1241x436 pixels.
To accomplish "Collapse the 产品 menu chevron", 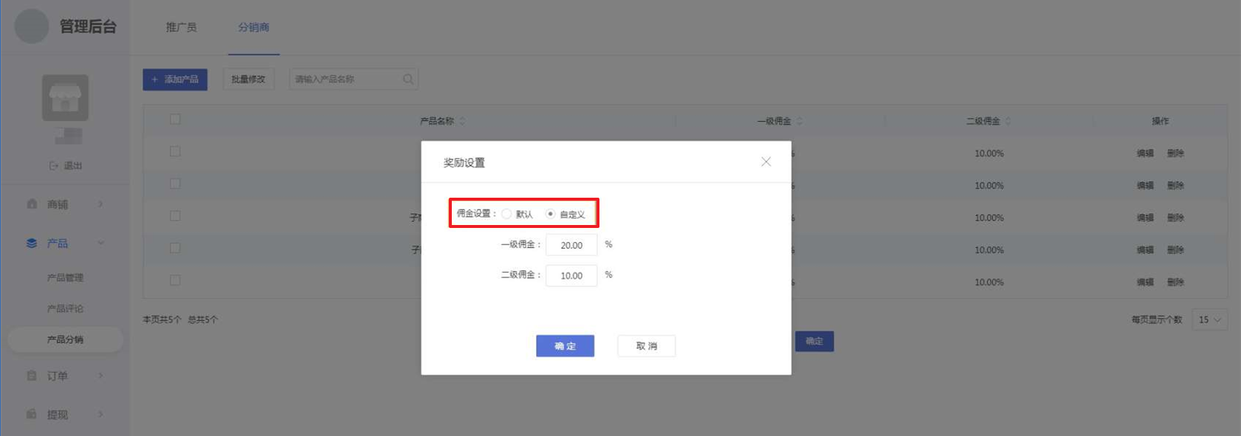I will point(100,243).
